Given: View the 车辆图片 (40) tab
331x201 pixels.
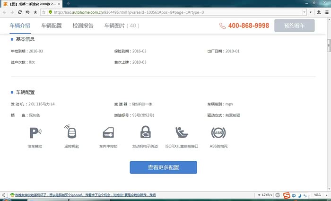Looking at the screenshot, I should click(x=121, y=26).
